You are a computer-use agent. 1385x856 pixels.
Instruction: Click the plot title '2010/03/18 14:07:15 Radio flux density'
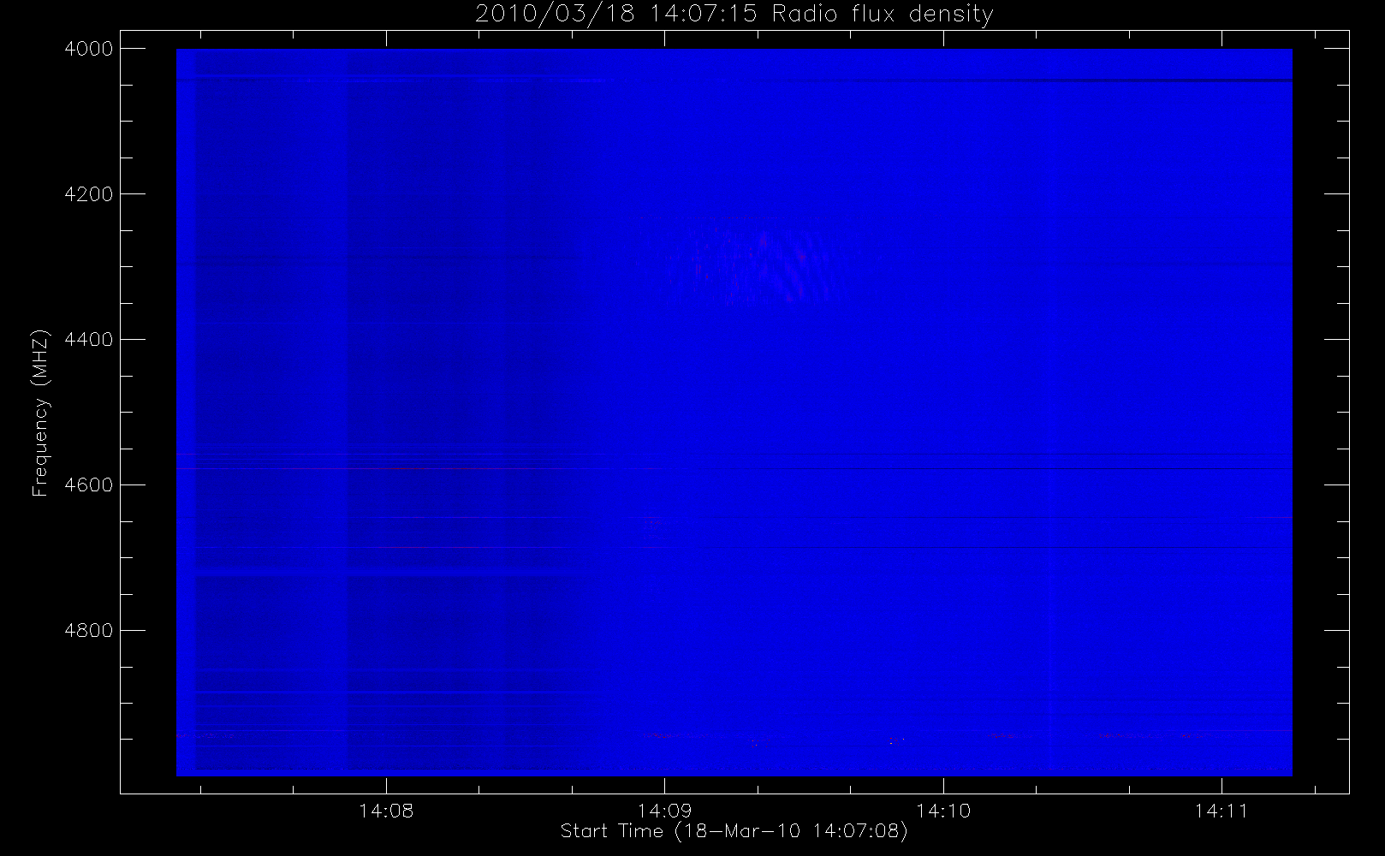(734, 15)
